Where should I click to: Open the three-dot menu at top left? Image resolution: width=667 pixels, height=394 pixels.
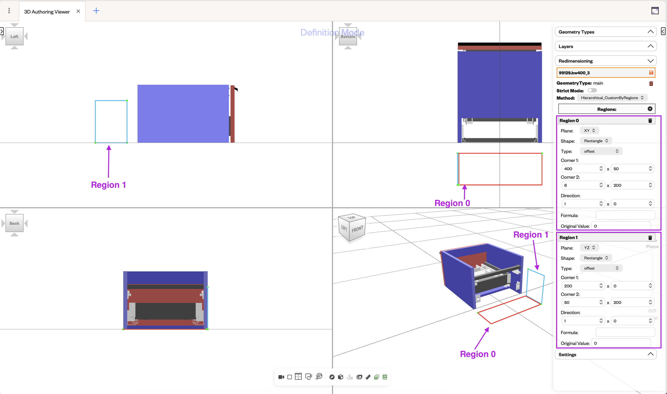[9, 11]
